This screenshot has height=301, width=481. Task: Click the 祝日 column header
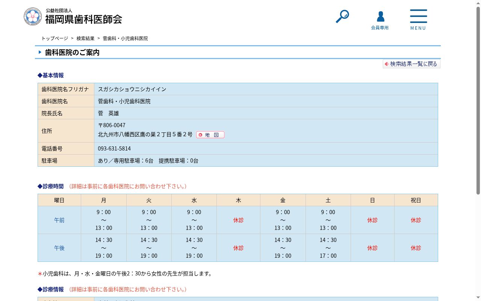pos(416,200)
